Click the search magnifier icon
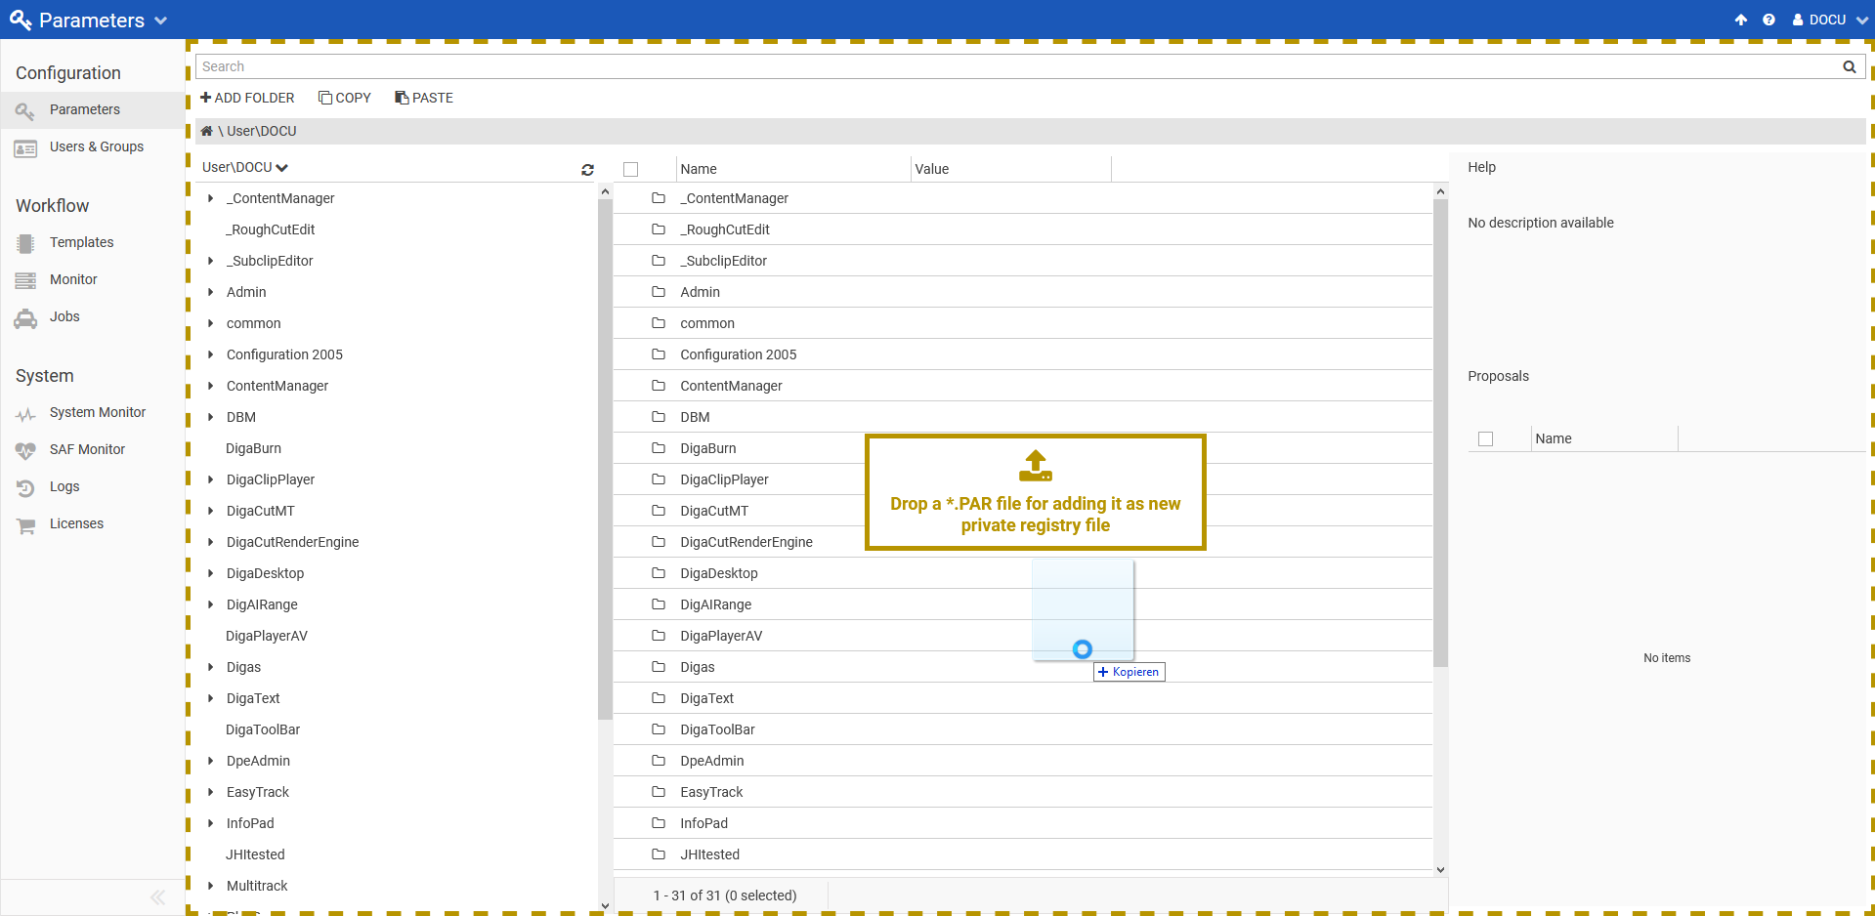1875x916 pixels. [1849, 66]
